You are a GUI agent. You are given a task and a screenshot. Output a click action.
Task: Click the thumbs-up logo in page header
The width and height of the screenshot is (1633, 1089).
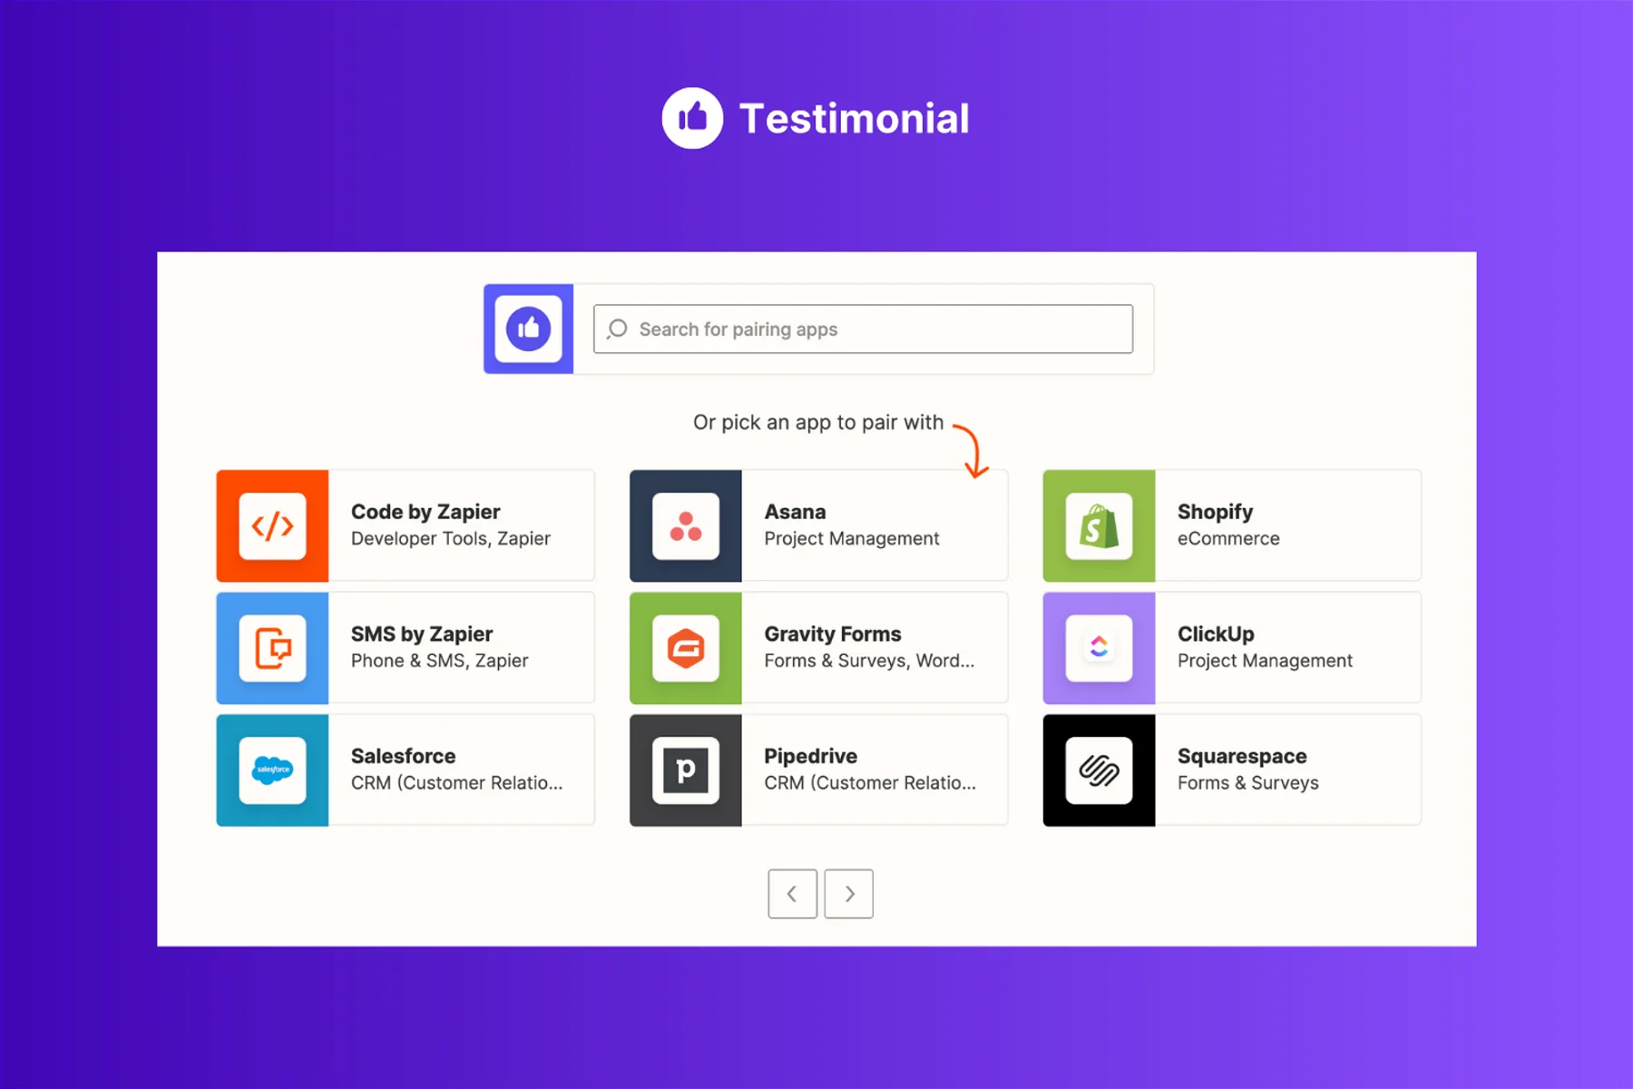[692, 118]
